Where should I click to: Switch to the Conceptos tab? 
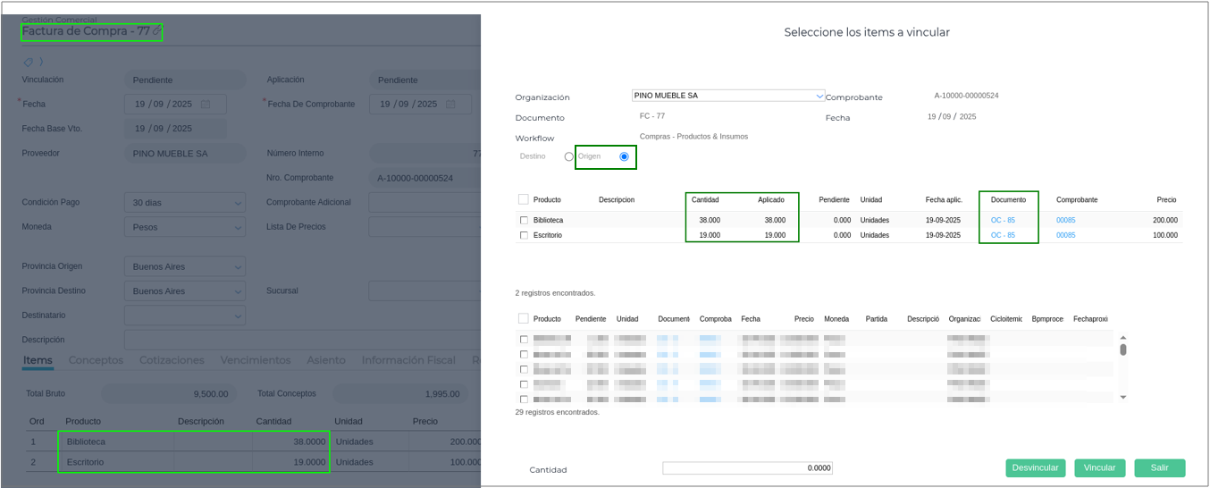(x=96, y=360)
